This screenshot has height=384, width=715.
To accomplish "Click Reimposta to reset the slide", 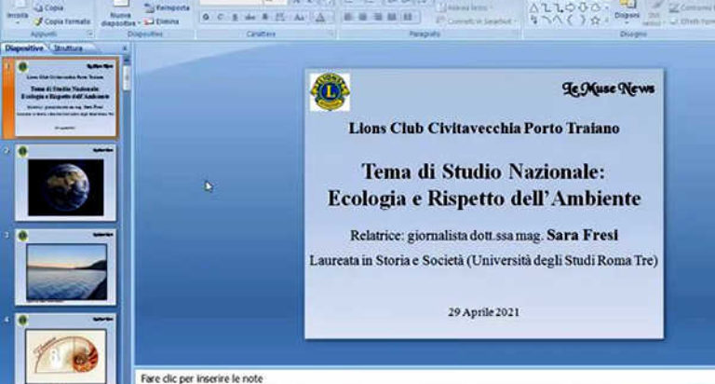I will (x=167, y=7).
